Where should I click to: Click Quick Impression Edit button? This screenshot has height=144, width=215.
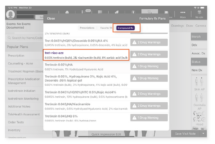coord(106,134)
